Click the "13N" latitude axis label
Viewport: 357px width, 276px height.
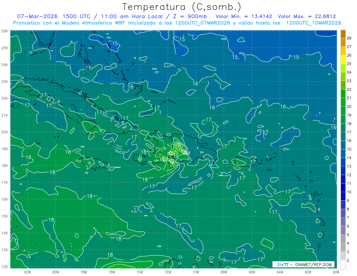point(4,250)
